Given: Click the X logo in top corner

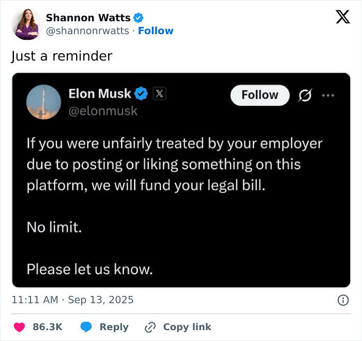Looking at the screenshot, I should coord(342,17).
